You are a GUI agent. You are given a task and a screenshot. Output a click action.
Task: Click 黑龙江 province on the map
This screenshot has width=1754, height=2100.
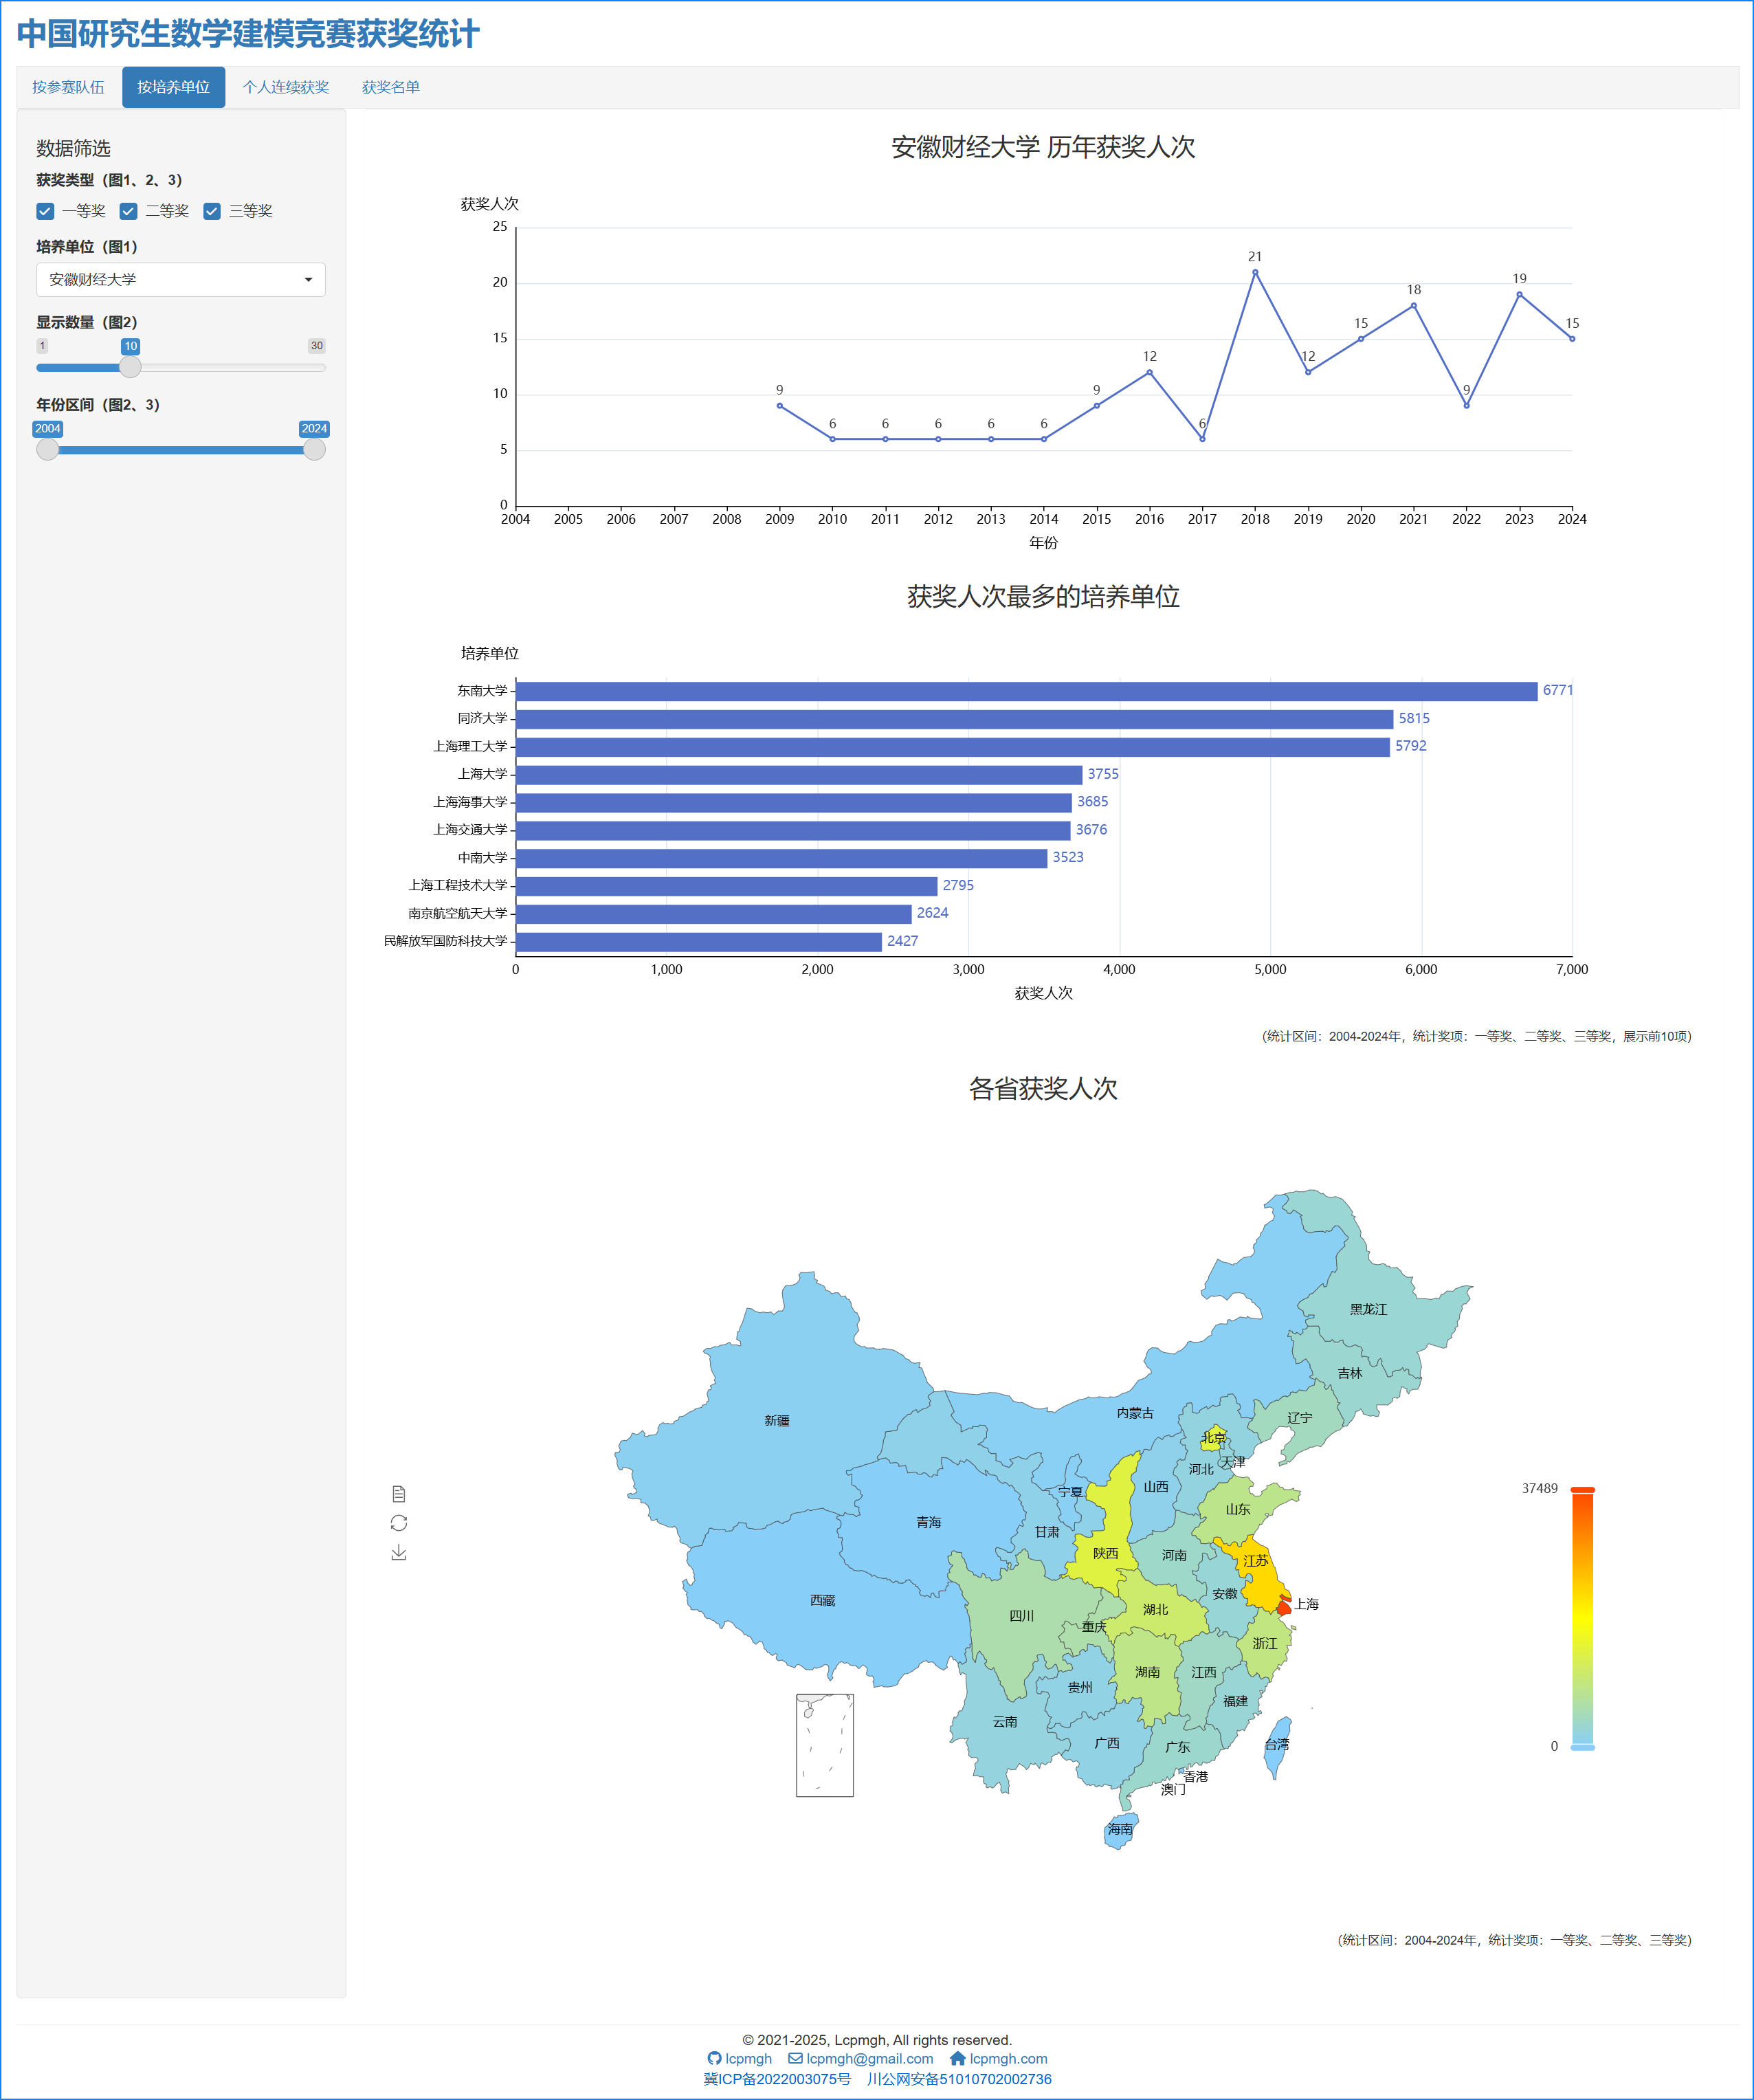(1368, 1309)
